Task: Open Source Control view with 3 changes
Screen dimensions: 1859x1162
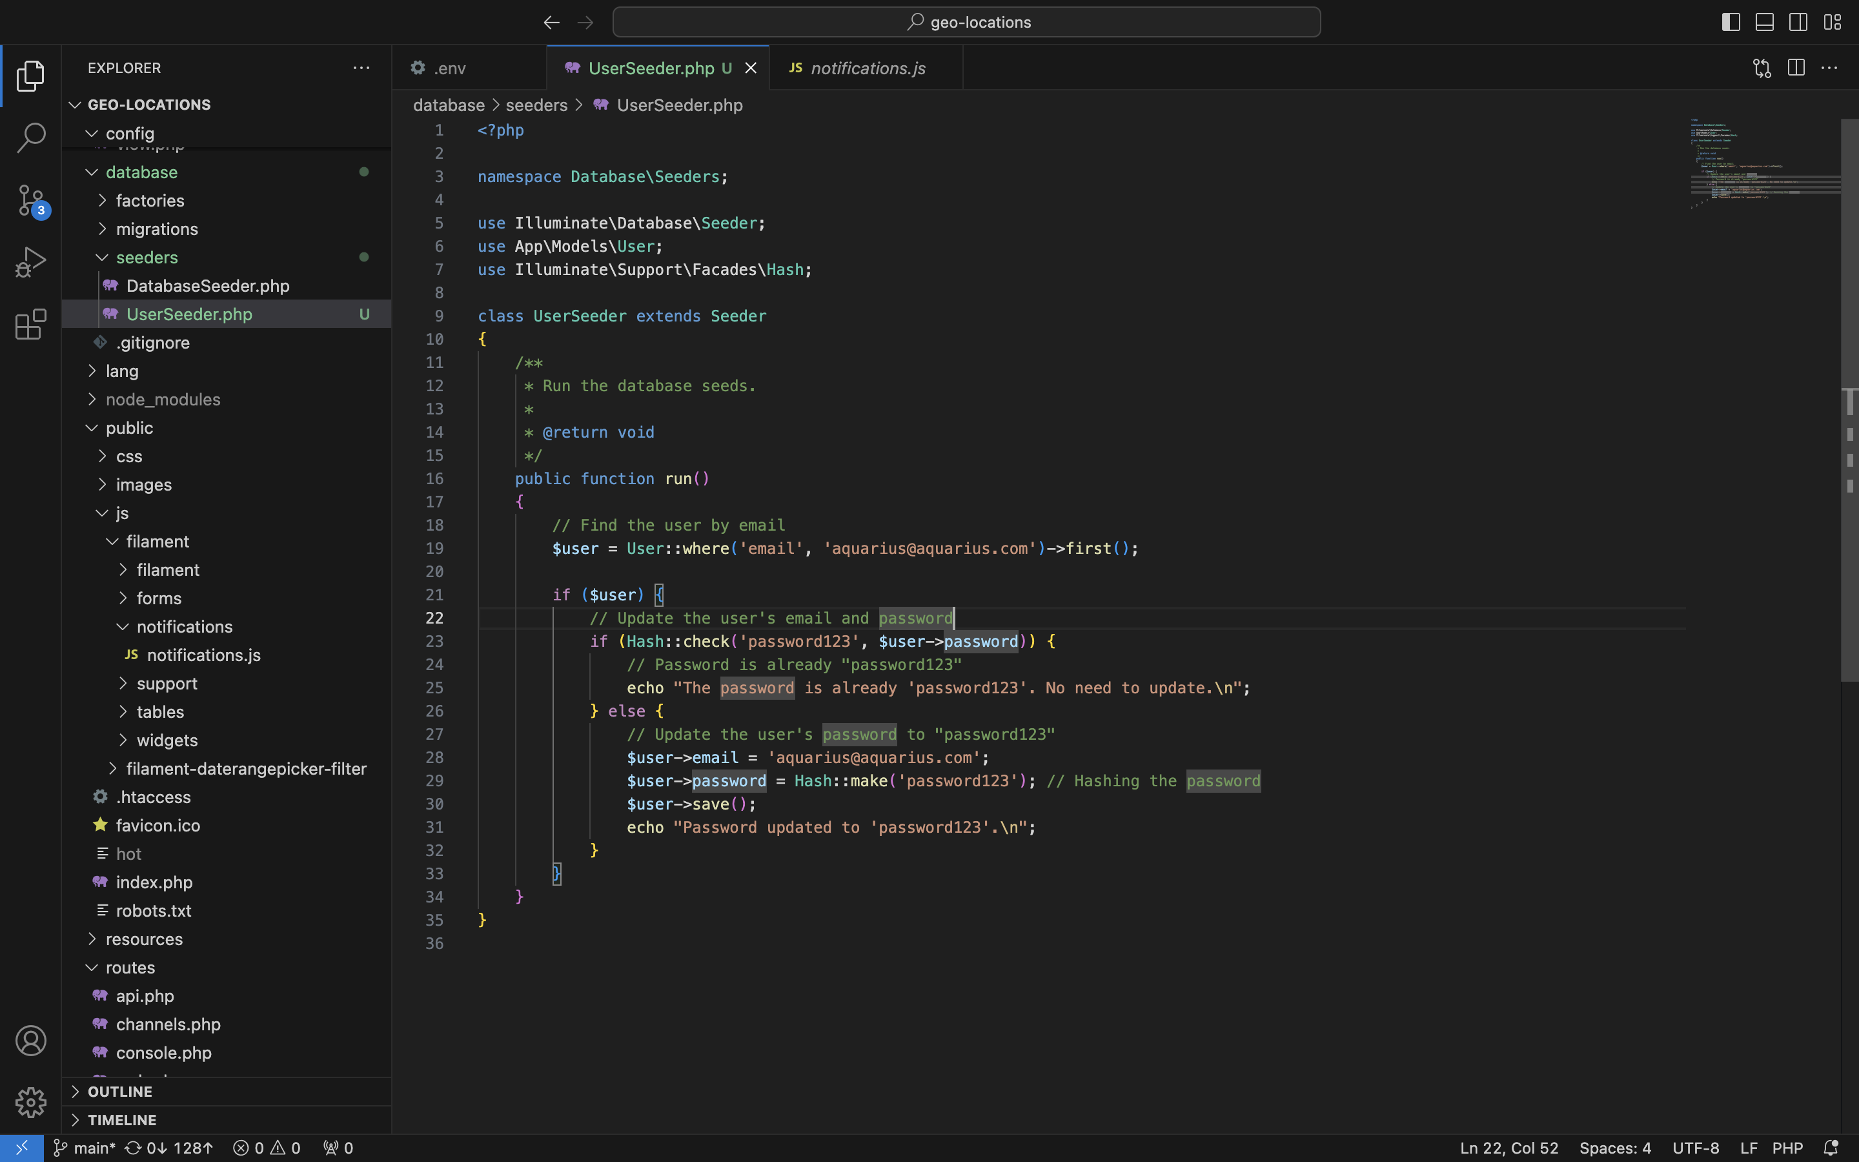Action: pos(31,201)
